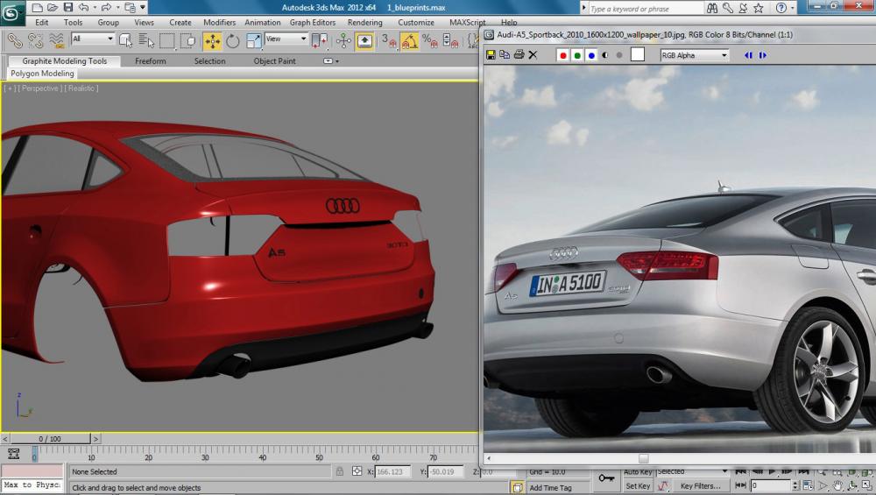Viewport: 876px width, 495px height.
Task: Toggle the Spinner Snap button
Action: pyautogui.click(x=451, y=41)
